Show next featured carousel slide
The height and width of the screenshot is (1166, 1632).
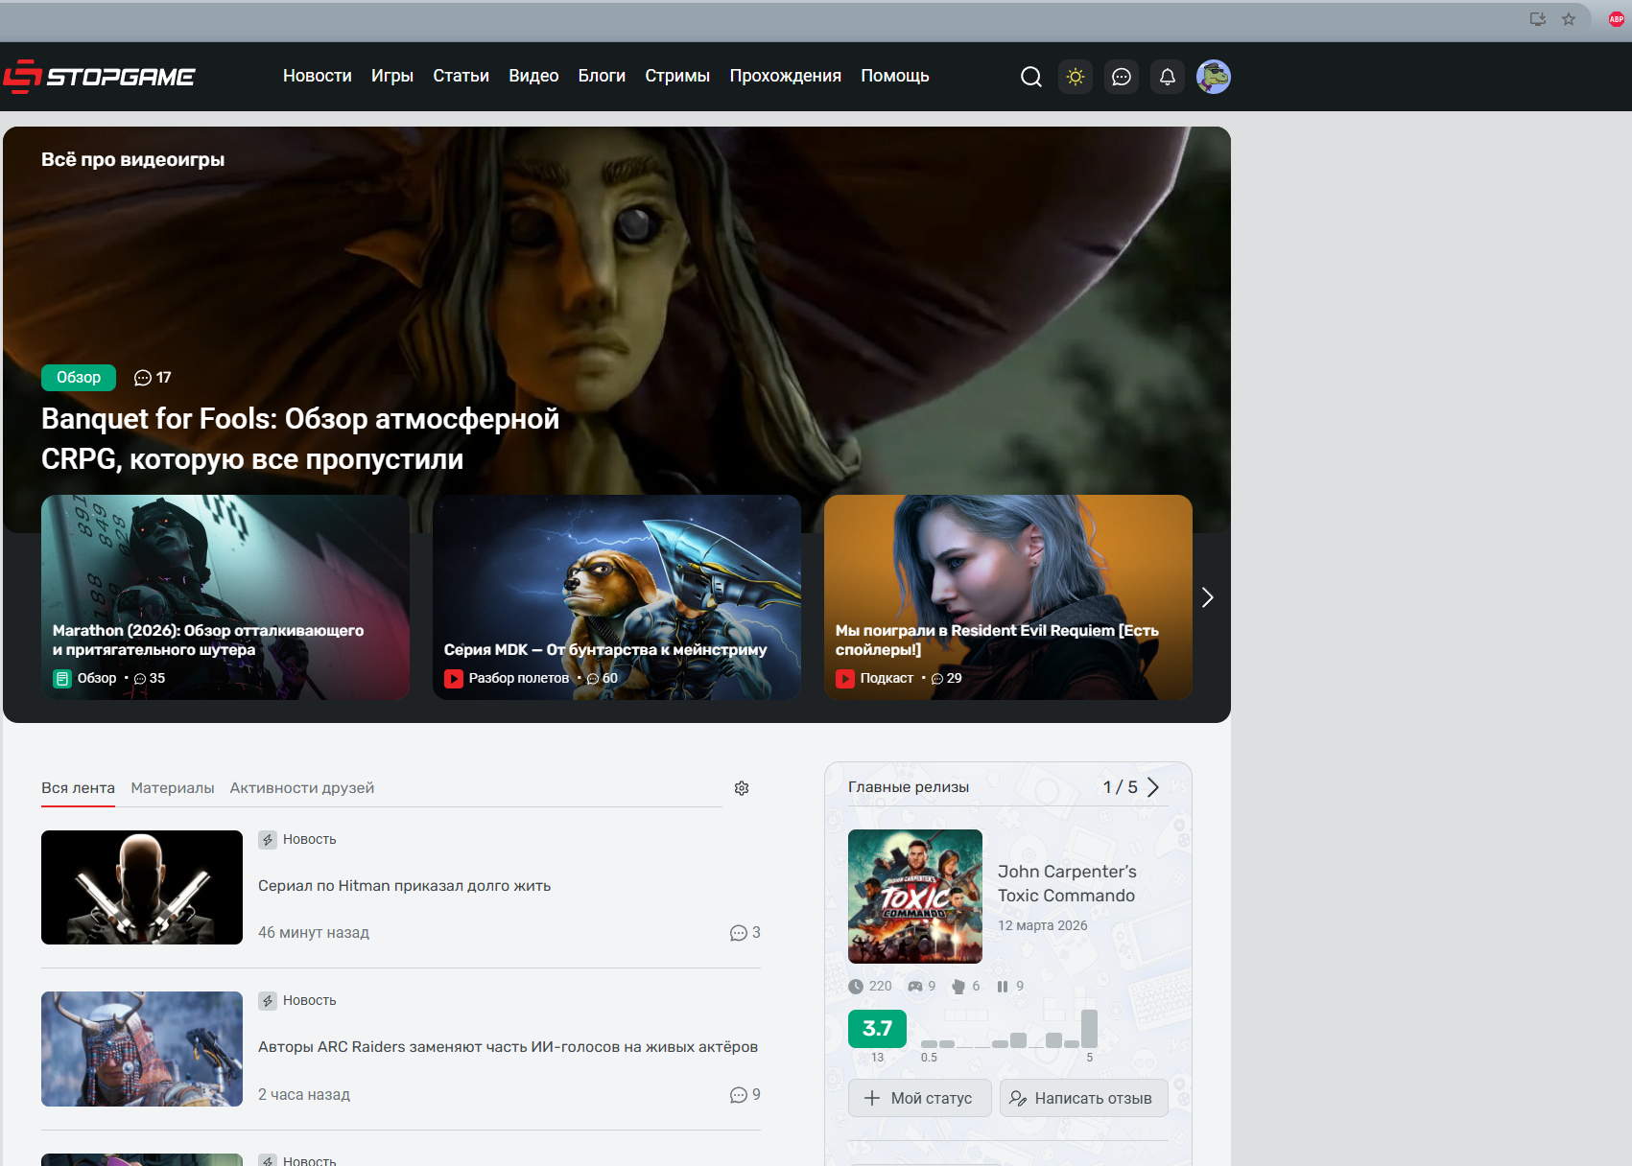pos(1207,597)
